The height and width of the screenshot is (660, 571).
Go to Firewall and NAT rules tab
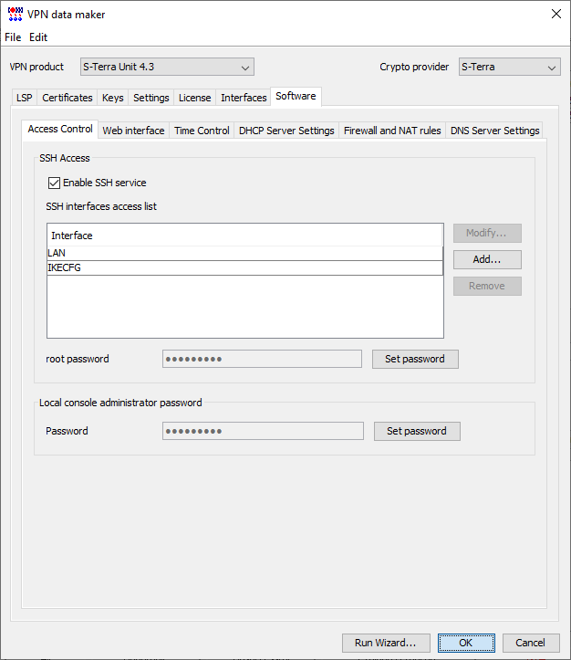pos(391,131)
